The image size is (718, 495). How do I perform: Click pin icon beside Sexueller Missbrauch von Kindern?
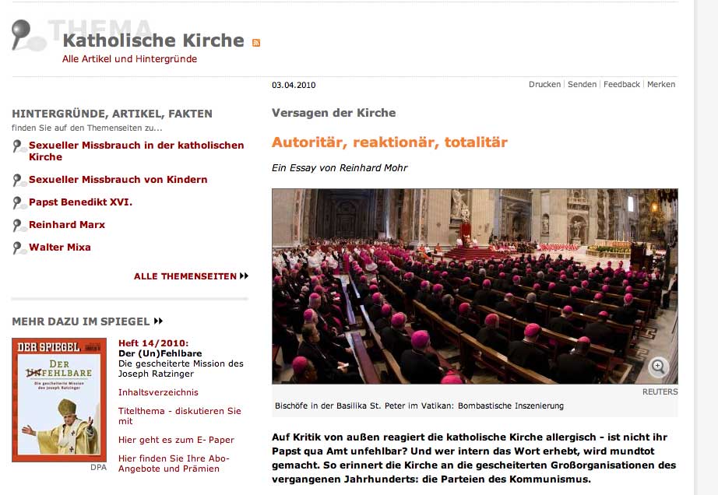[19, 181]
